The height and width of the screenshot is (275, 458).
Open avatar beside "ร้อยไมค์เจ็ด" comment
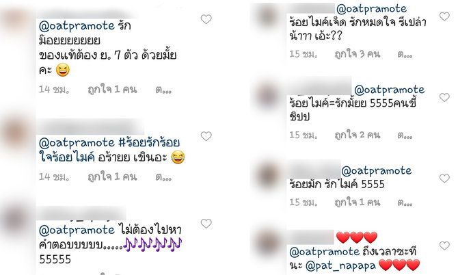268,16
